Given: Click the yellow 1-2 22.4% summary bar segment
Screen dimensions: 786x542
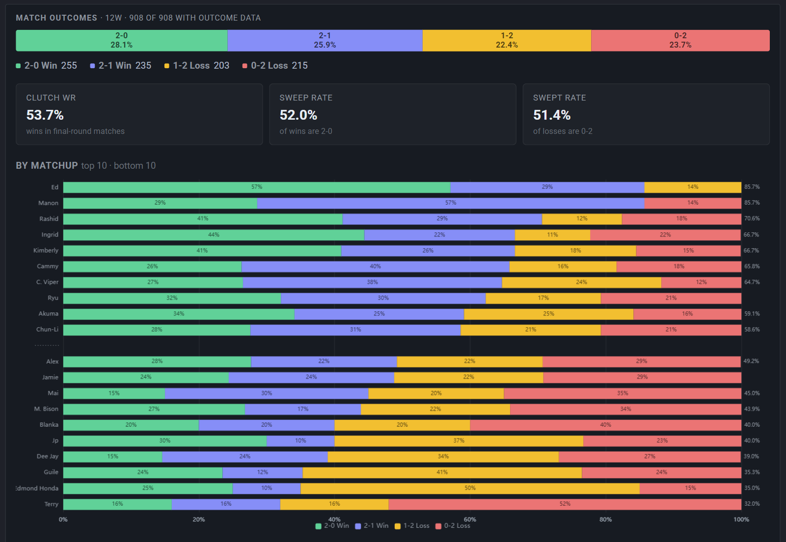Looking at the screenshot, I should click(x=507, y=40).
